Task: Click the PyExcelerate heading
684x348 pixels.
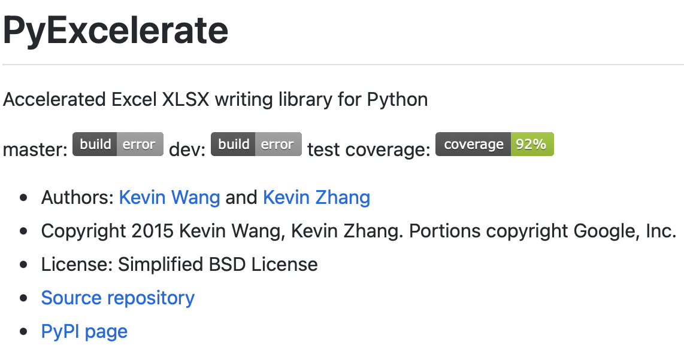Action: click(x=116, y=30)
